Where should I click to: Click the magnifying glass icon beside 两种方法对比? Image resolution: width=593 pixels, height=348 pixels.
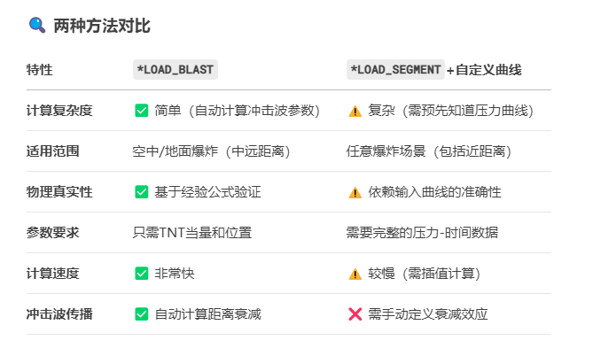(x=37, y=26)
